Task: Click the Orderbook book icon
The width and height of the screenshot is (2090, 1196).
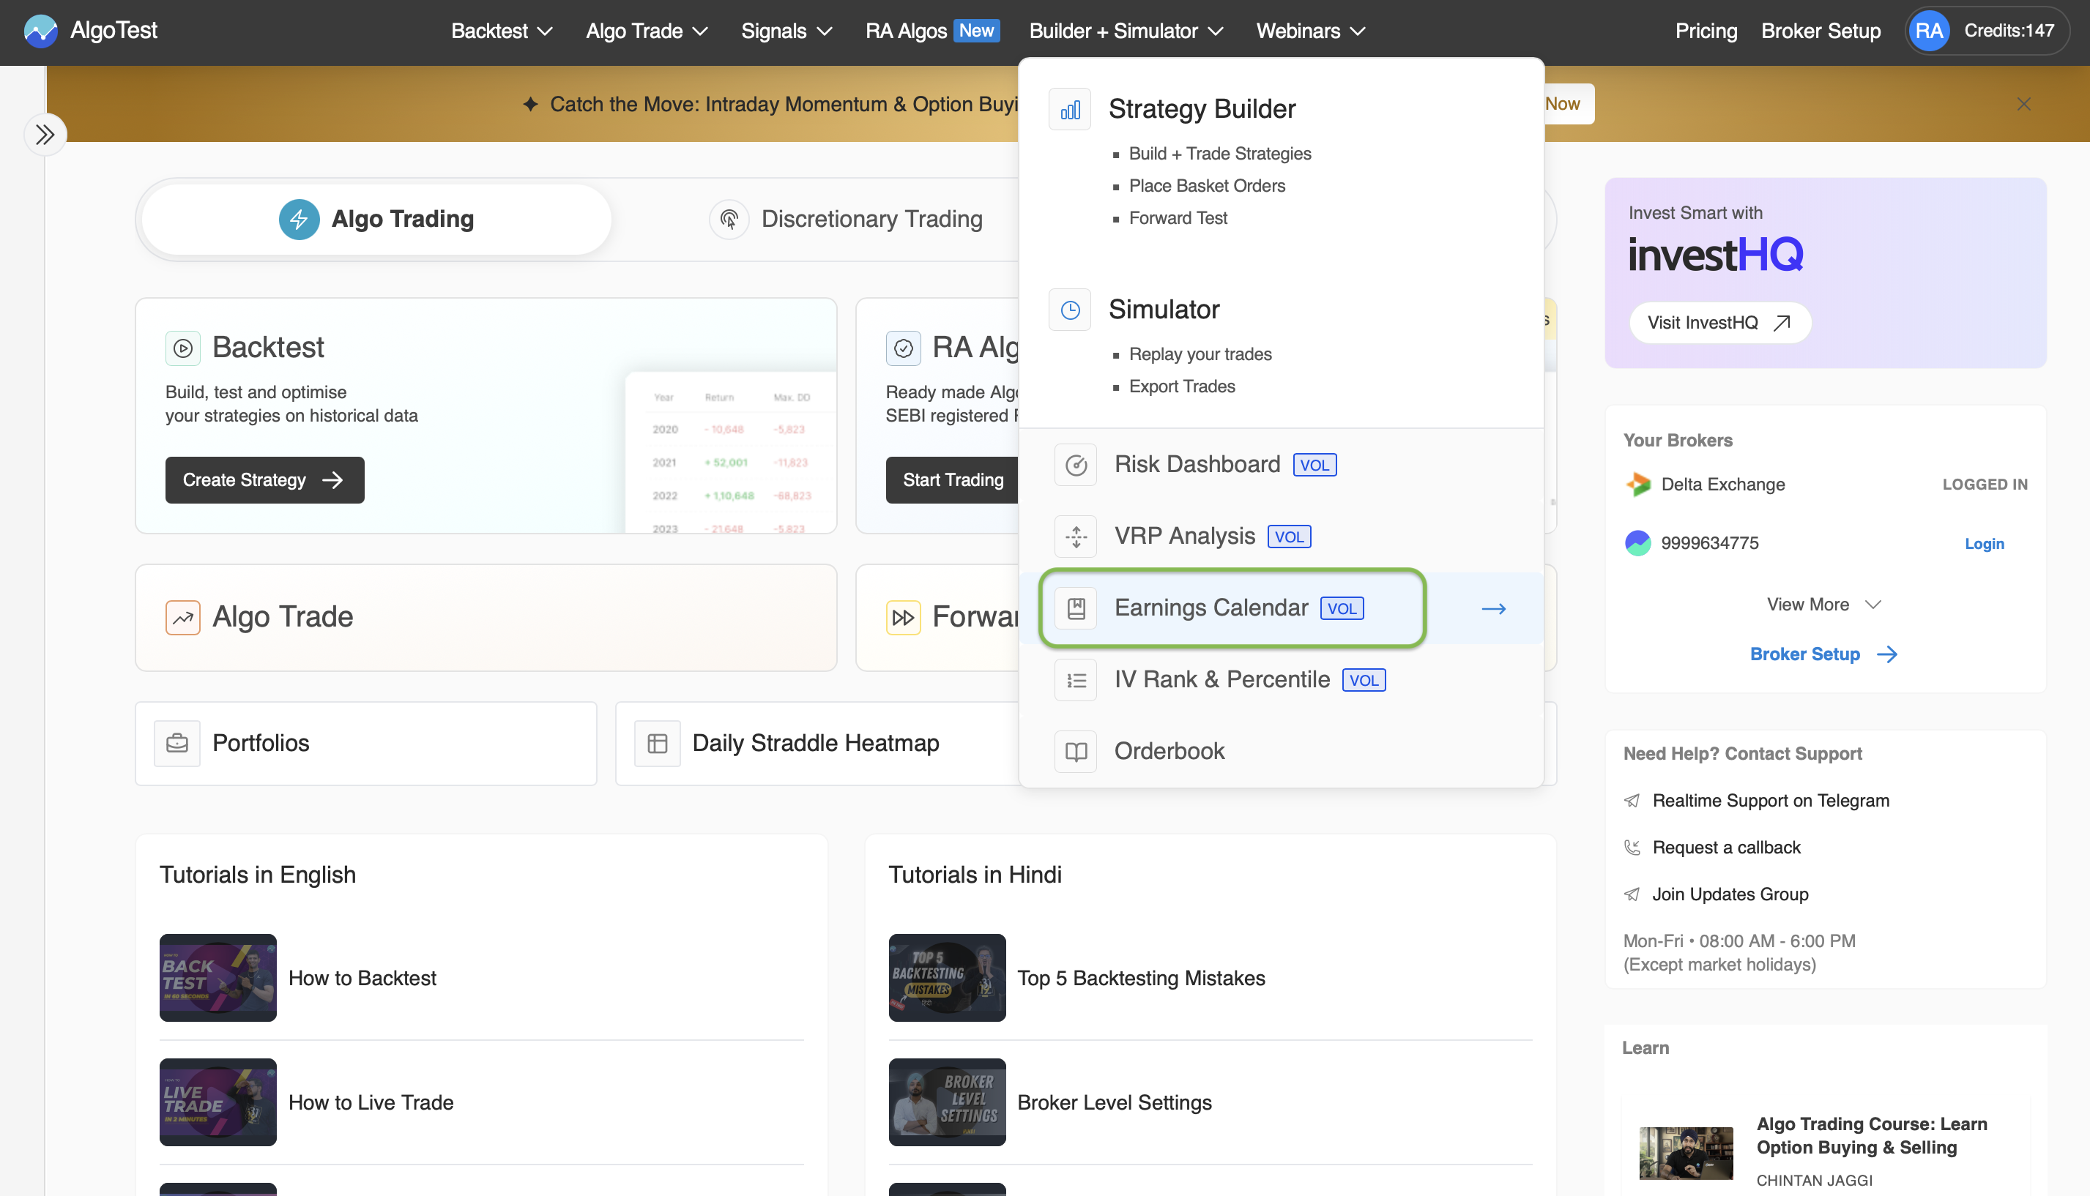Action: (1076, 752)
